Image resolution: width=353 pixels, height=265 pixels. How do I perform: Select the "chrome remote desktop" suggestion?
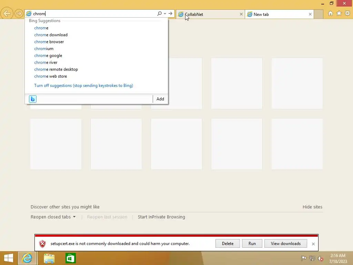(97, 69)
